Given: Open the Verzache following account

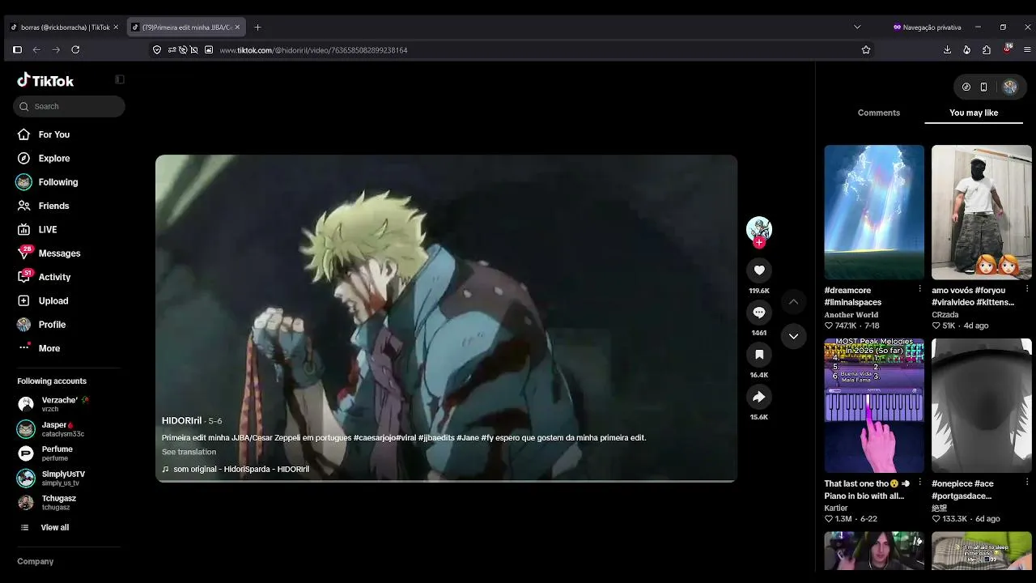Looking at the screenshot, I should [x=68, y=404].
